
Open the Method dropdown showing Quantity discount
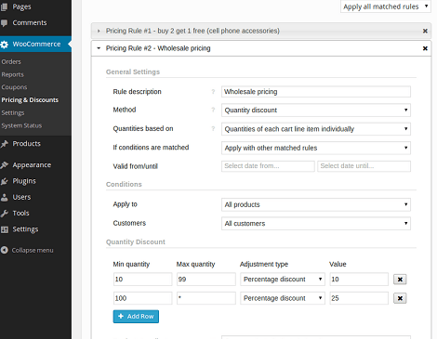316,111
